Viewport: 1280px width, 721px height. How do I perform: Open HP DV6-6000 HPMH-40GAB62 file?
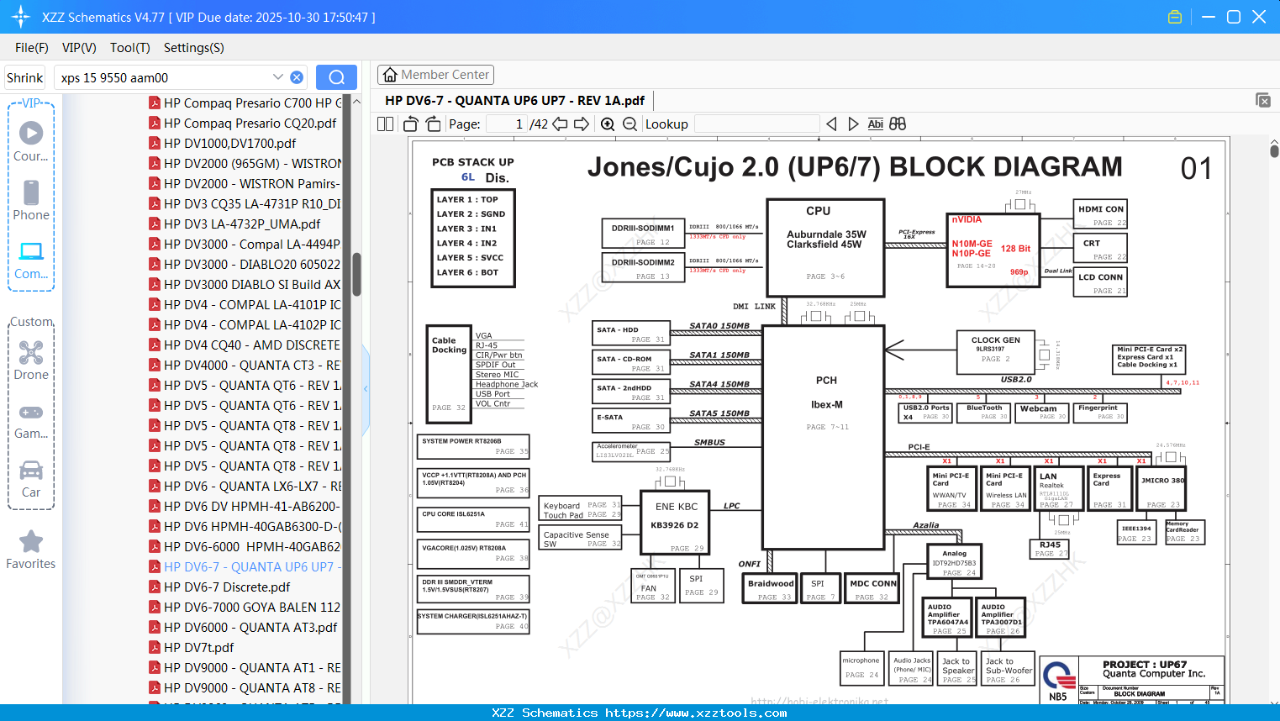pyautogui.click(x=245, y=546)
